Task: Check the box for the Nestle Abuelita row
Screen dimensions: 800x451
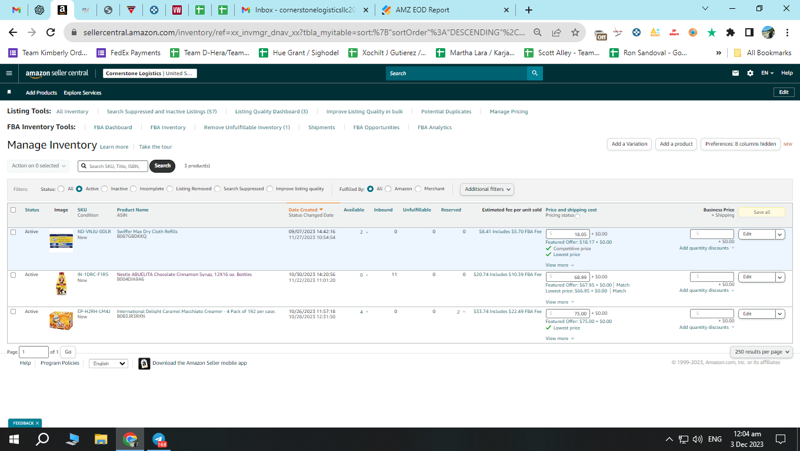Action: 13,275
